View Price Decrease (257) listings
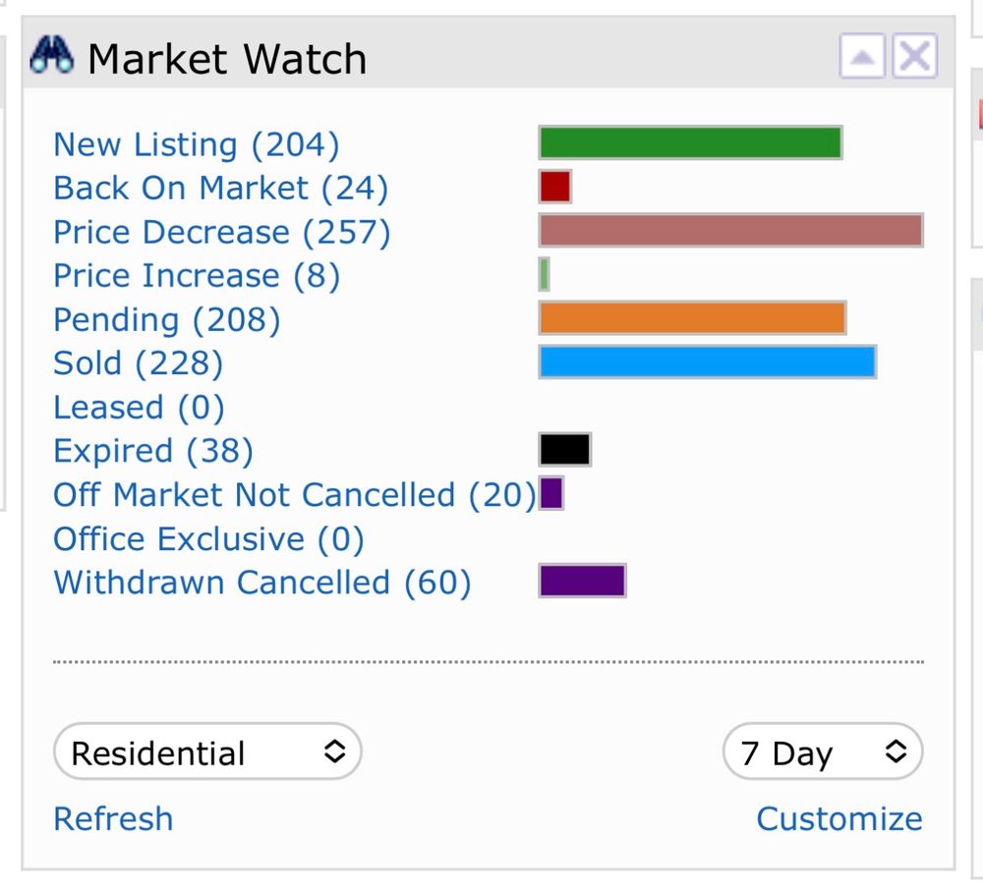This screenshot has height=889, width=983. tap(222, 233)
